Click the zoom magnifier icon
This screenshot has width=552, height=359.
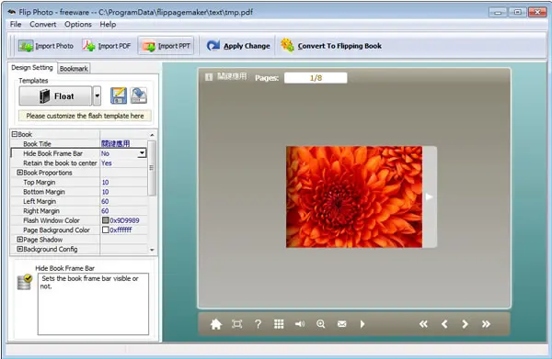321,324
